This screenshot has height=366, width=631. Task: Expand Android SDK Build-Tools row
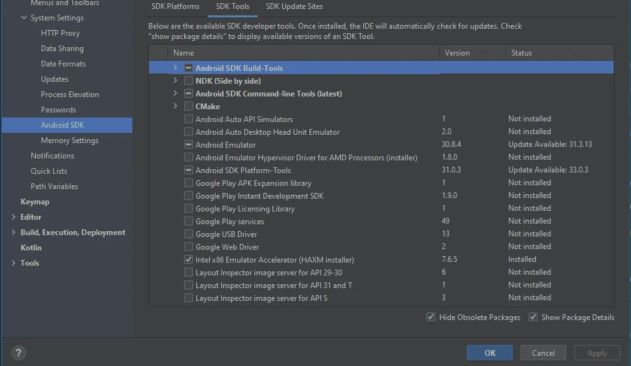175,68
